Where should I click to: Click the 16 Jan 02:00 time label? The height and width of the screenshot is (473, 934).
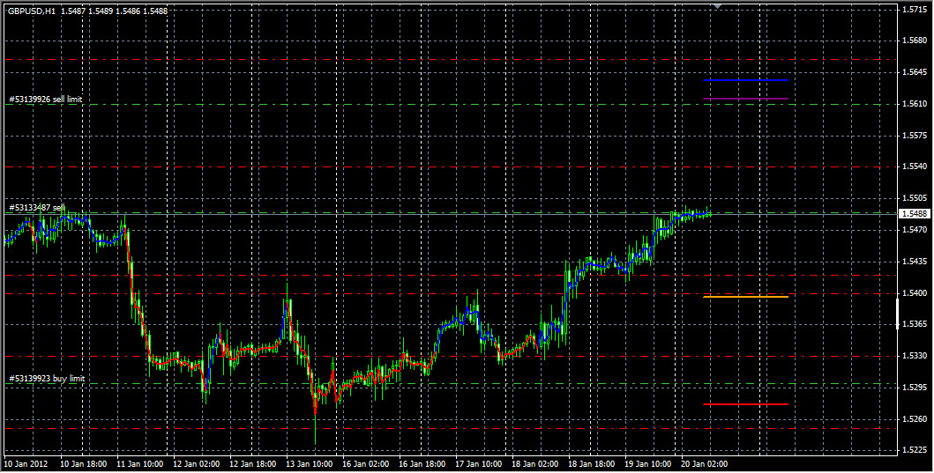point(366,463)
